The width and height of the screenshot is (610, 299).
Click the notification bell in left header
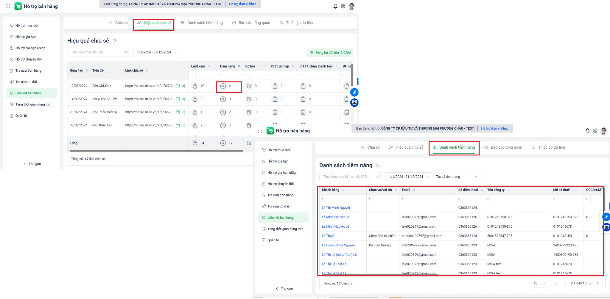(x=335, y=6)
